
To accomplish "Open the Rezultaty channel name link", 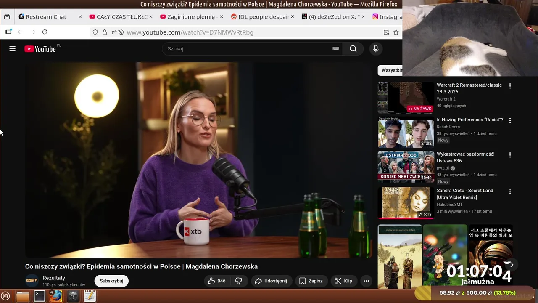I will click(54, 278).
